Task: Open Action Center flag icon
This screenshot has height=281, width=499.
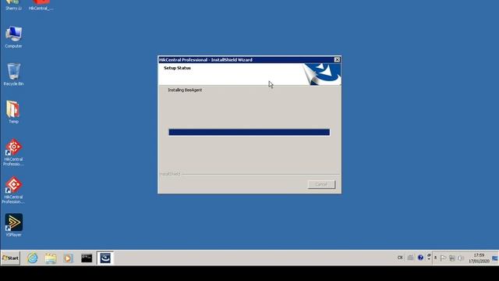Action: 443,258
